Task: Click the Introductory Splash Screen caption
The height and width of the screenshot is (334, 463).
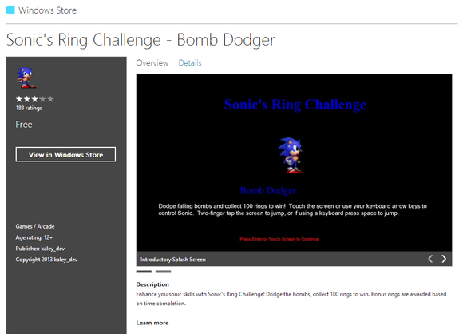Action: pyautogui.click(x=173, y=260)
